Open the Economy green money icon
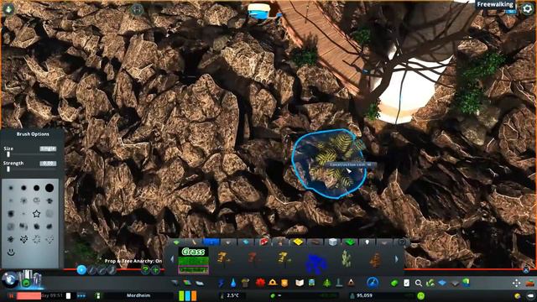 coord(394,284)
